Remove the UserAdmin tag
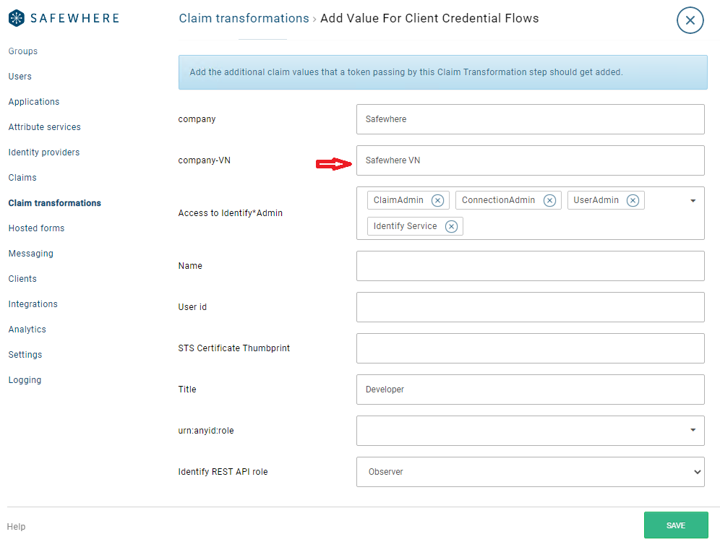Viewport: 720px width, 542px height. 633,201
